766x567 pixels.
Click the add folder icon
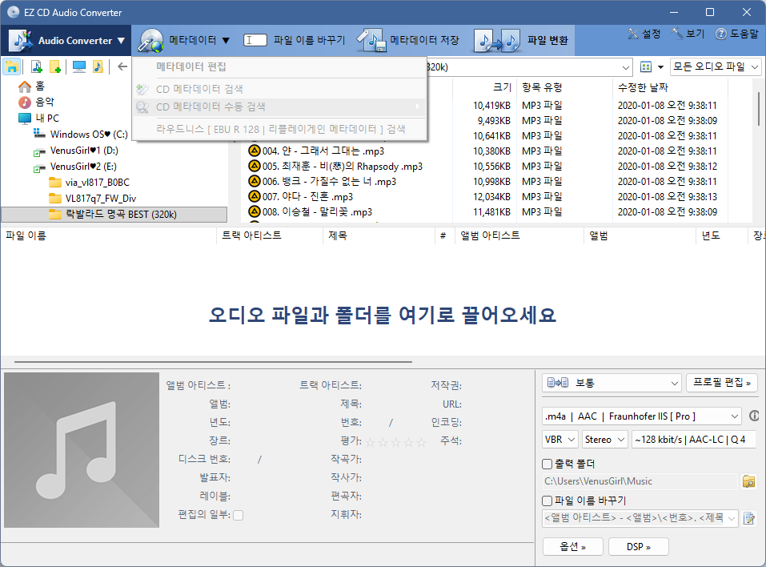pyautogui.click(x=55, y=67)
